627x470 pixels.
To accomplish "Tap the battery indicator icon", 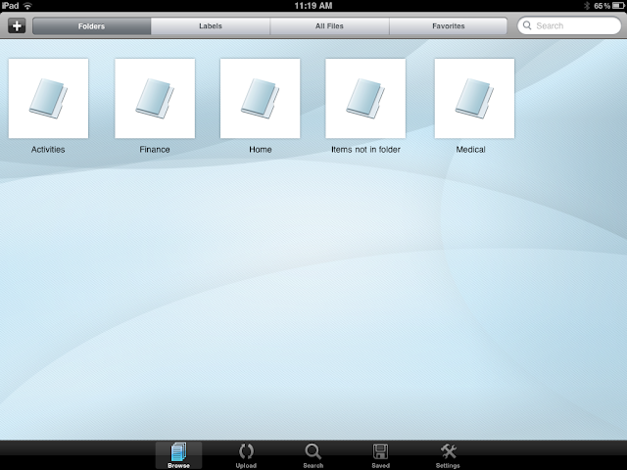I will coord(618,6).
